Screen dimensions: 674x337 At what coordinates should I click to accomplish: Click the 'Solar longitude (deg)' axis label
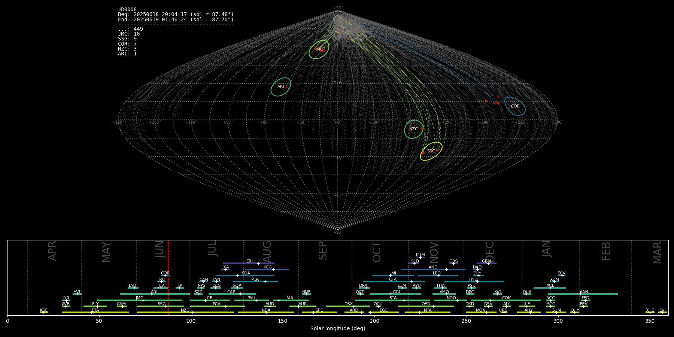click(x=338, y=329)
